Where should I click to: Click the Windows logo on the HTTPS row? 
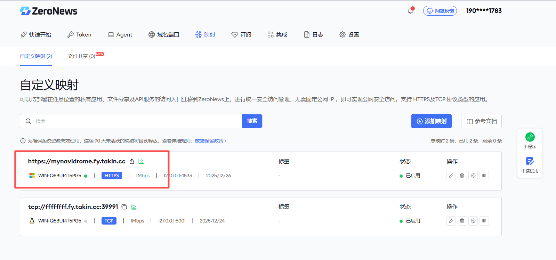tap(32, 176)
